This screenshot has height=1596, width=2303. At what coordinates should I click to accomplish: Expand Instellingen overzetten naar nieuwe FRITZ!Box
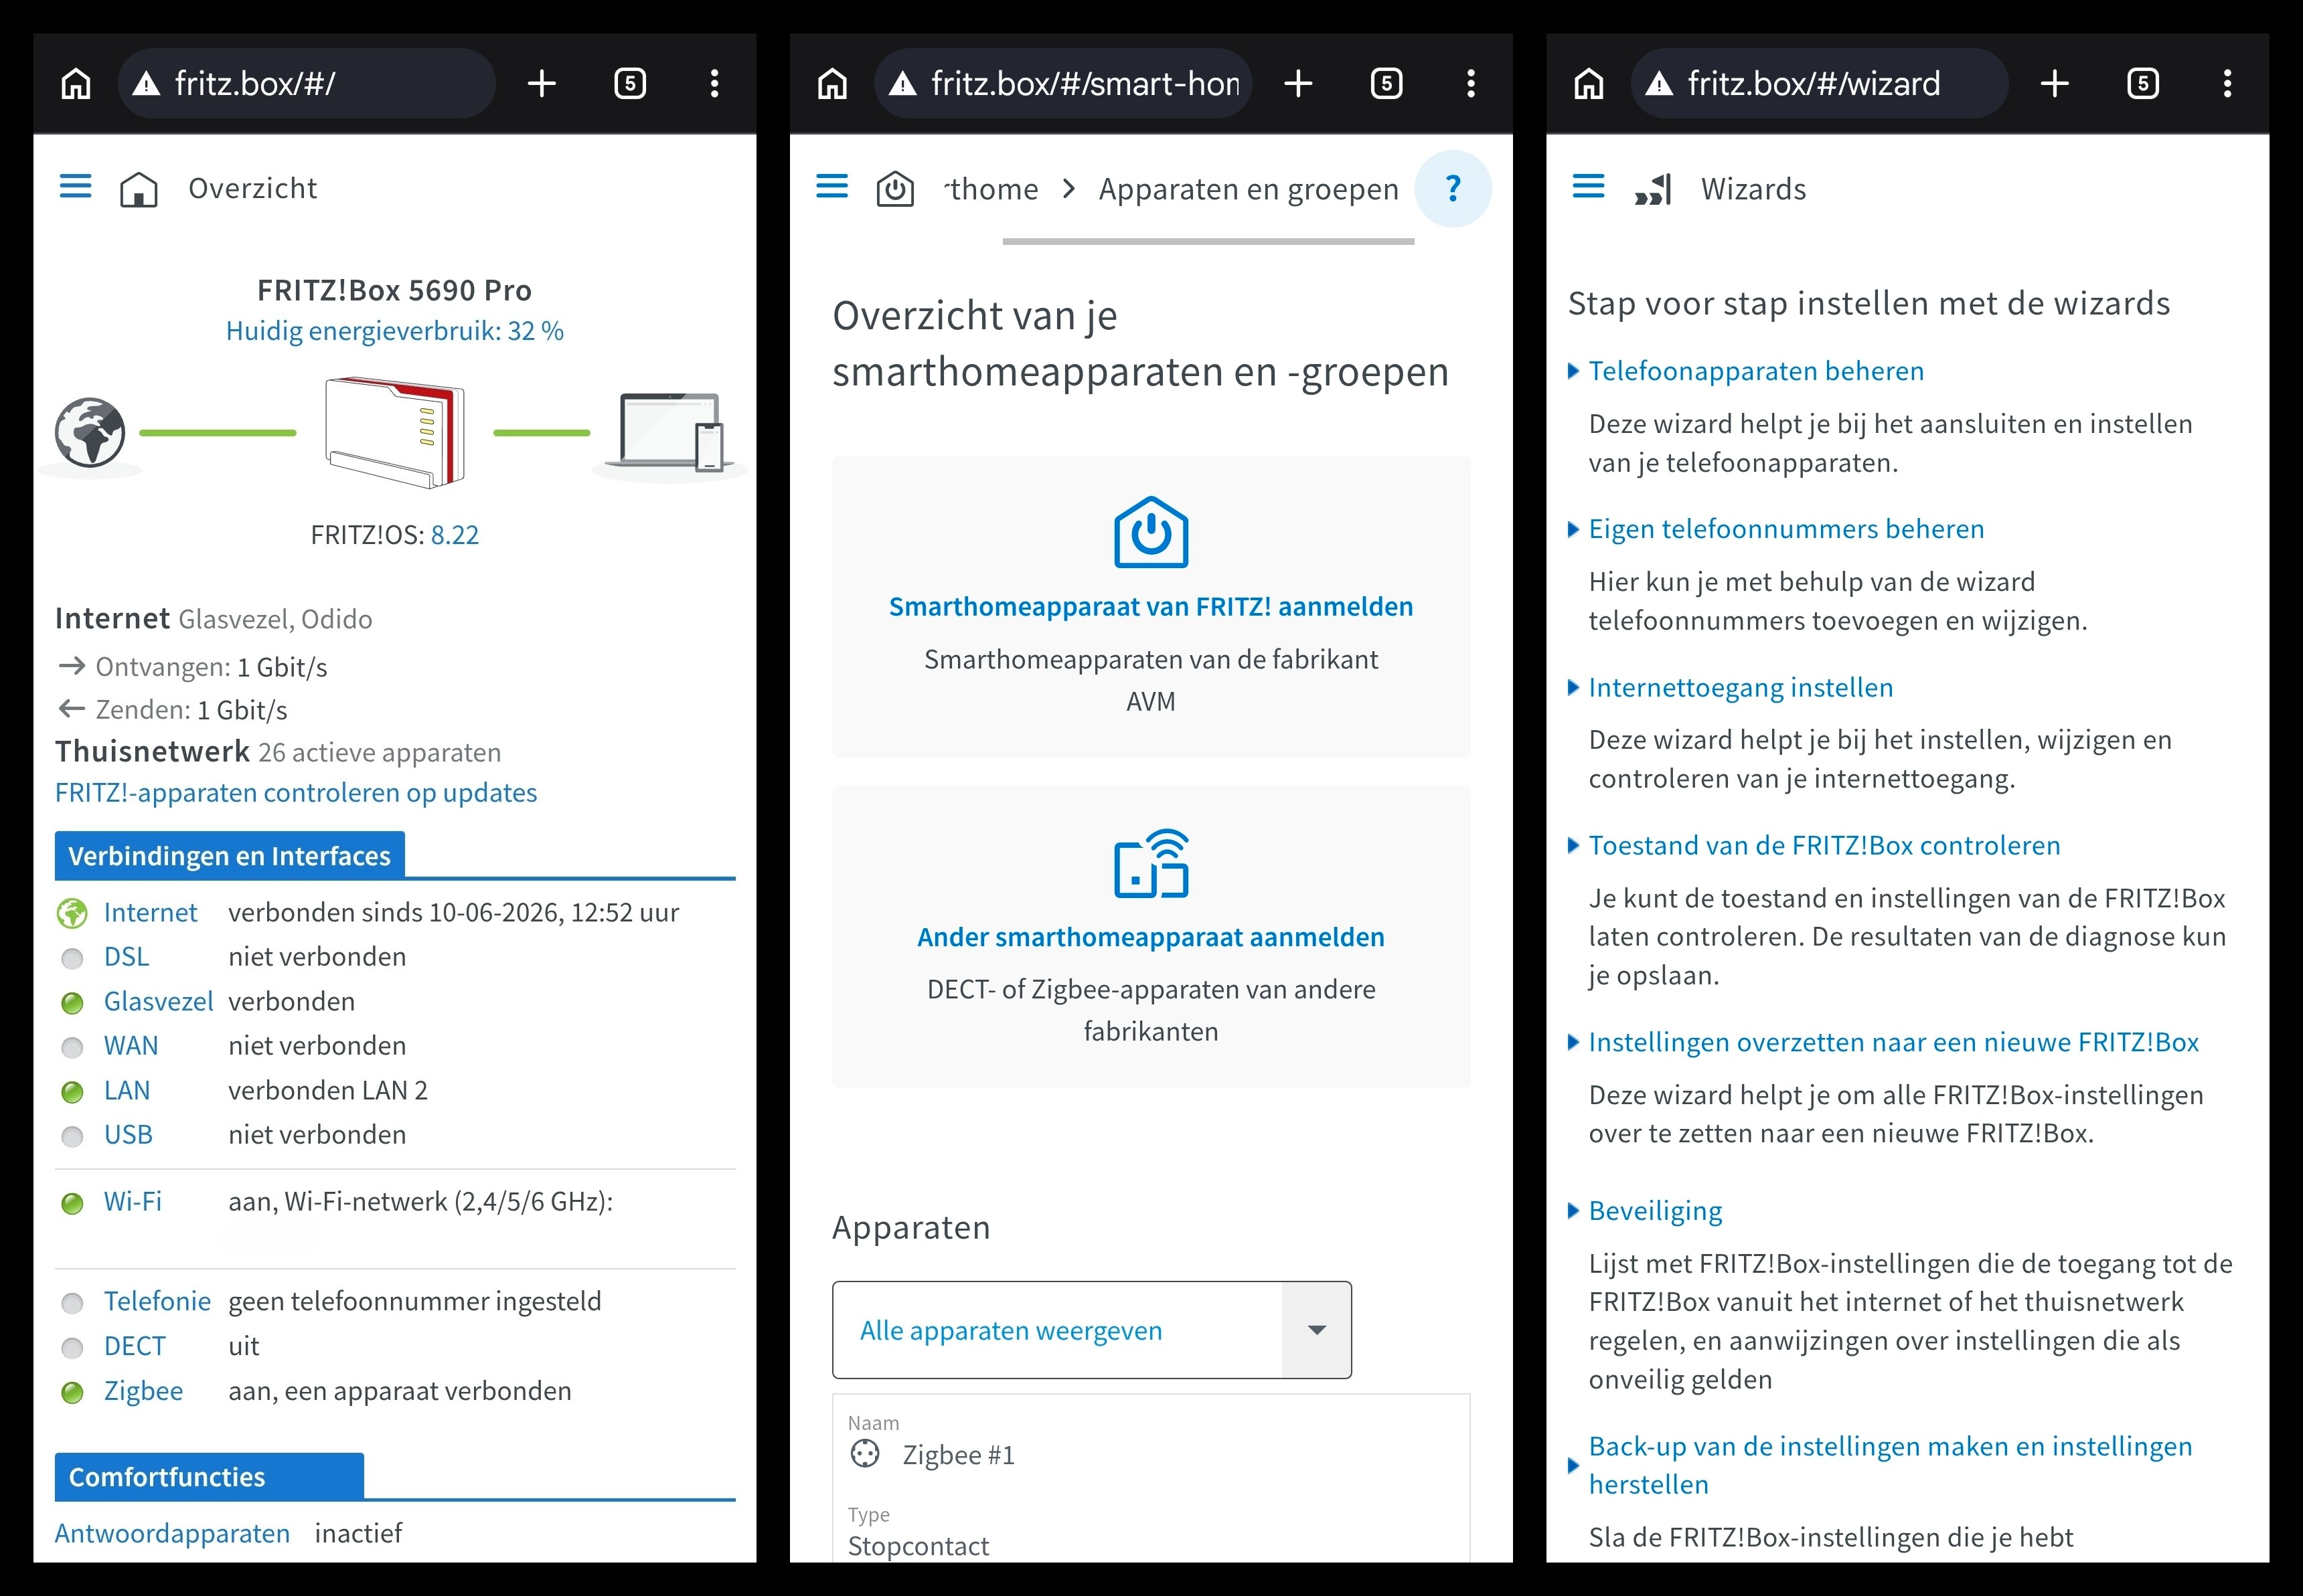pyautogui.click(x=1882, y=1043)
